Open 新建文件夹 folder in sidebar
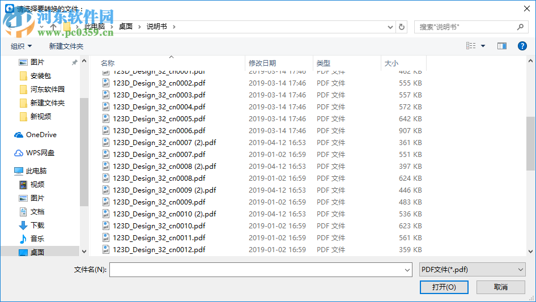 47,103
